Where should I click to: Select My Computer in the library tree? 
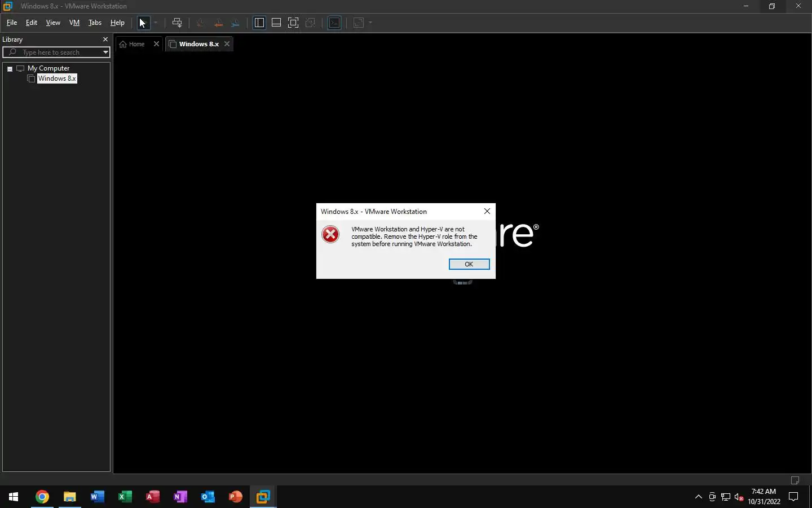point(48,68)
